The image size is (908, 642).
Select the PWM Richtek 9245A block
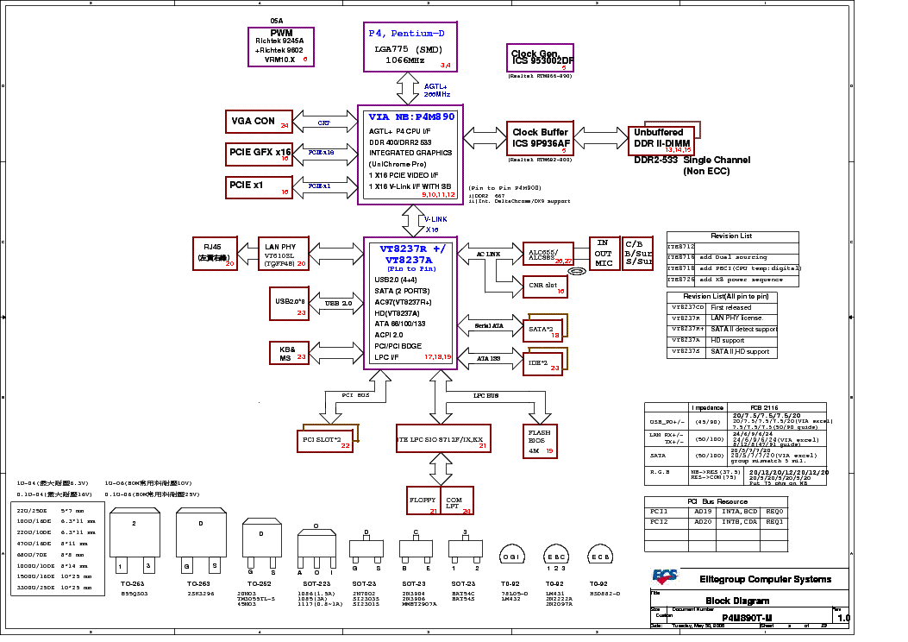[281, 47]
